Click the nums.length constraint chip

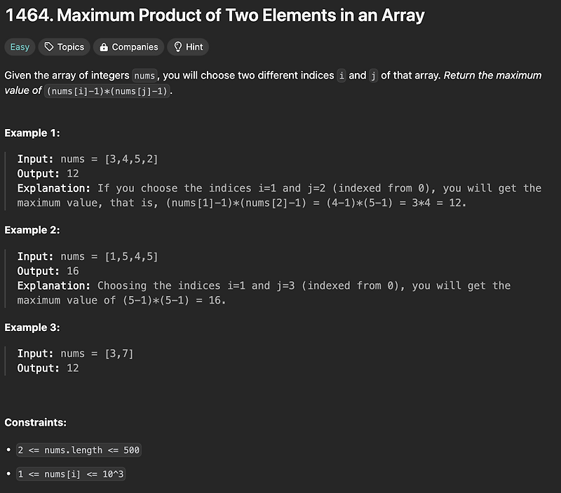pos(77,450)
